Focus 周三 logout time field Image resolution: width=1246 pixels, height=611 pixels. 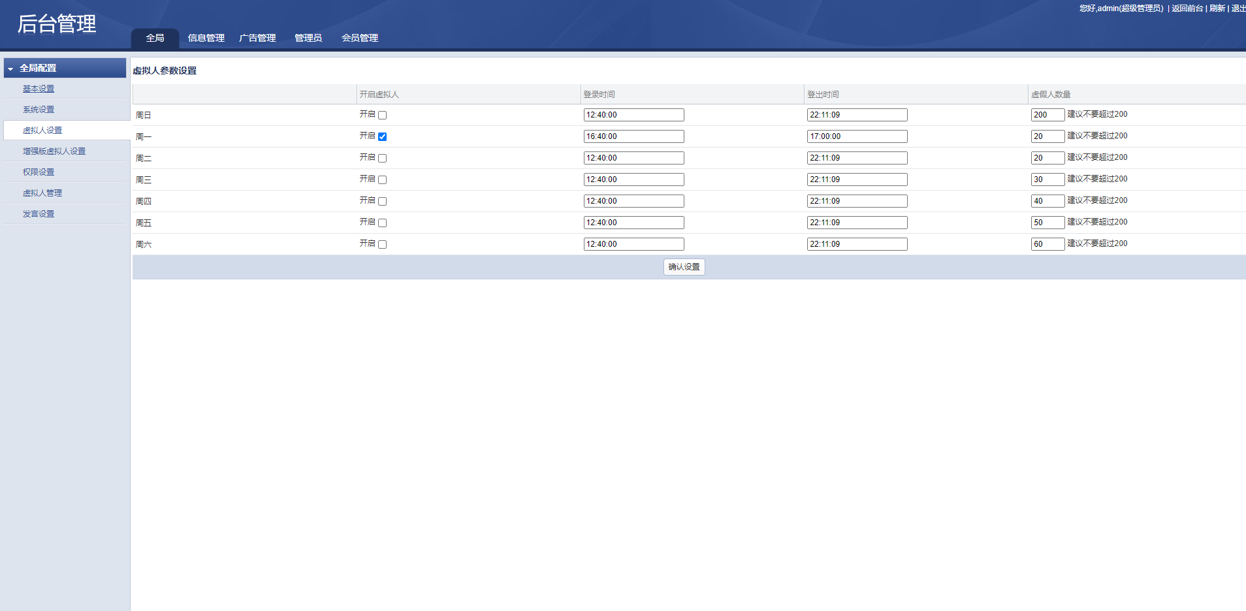pos(857,180)
